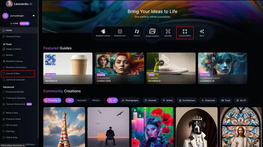Screen dimensions: 263x147
Task: Open the crowned dog portrait image
Action: [x=197, y=127]
